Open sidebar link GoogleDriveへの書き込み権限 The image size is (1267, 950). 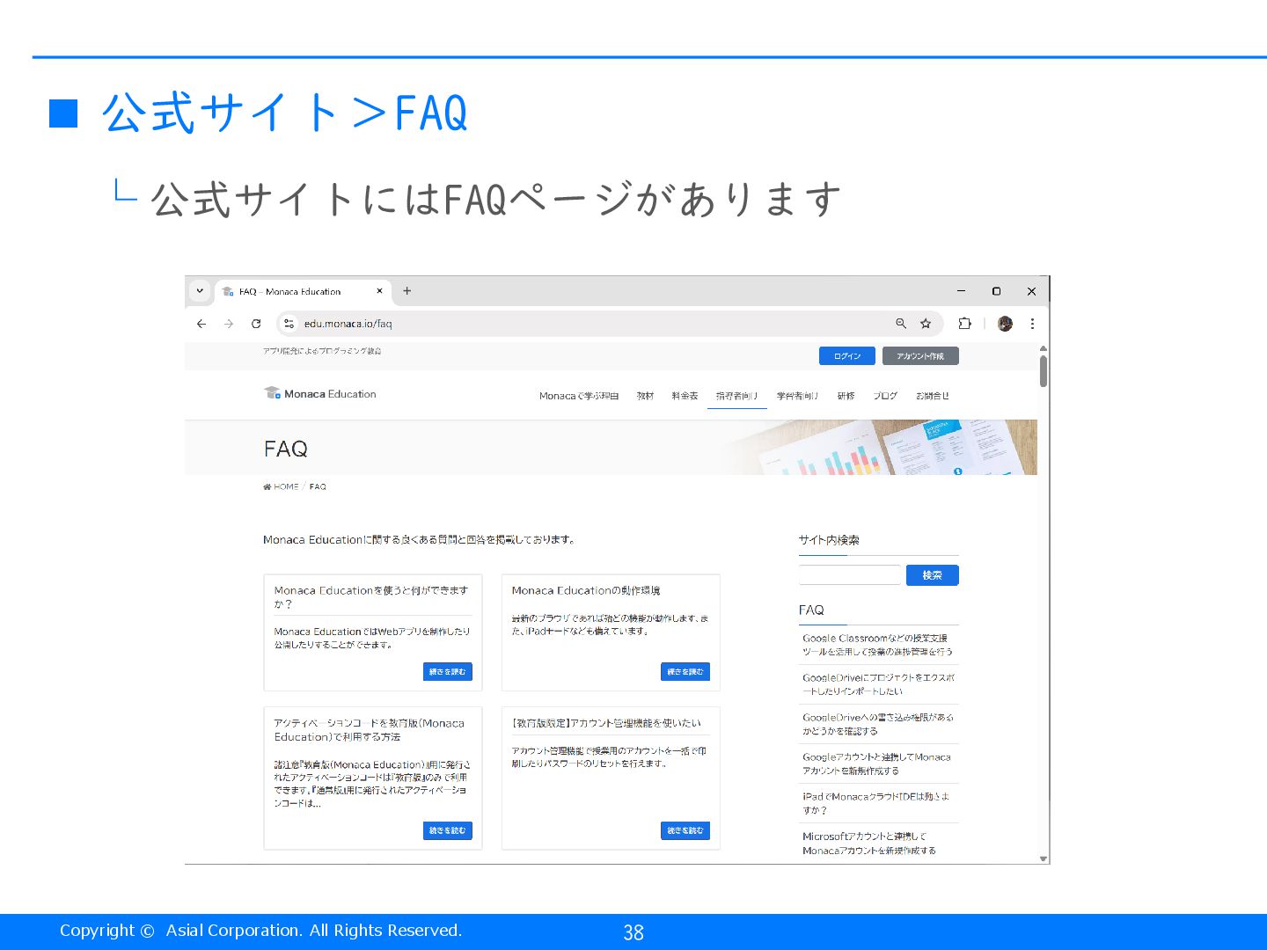coord(877,724)
